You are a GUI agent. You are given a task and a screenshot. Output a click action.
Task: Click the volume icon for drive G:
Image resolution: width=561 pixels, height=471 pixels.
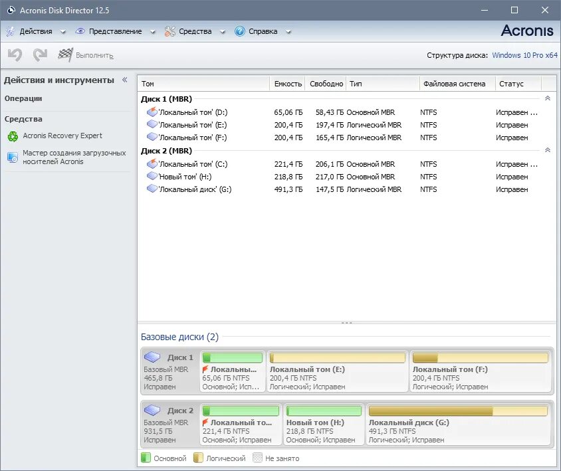coord(152,189)
